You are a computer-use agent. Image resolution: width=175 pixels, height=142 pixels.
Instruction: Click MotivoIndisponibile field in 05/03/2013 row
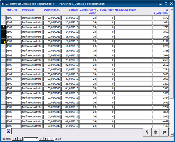pos(133,103)
